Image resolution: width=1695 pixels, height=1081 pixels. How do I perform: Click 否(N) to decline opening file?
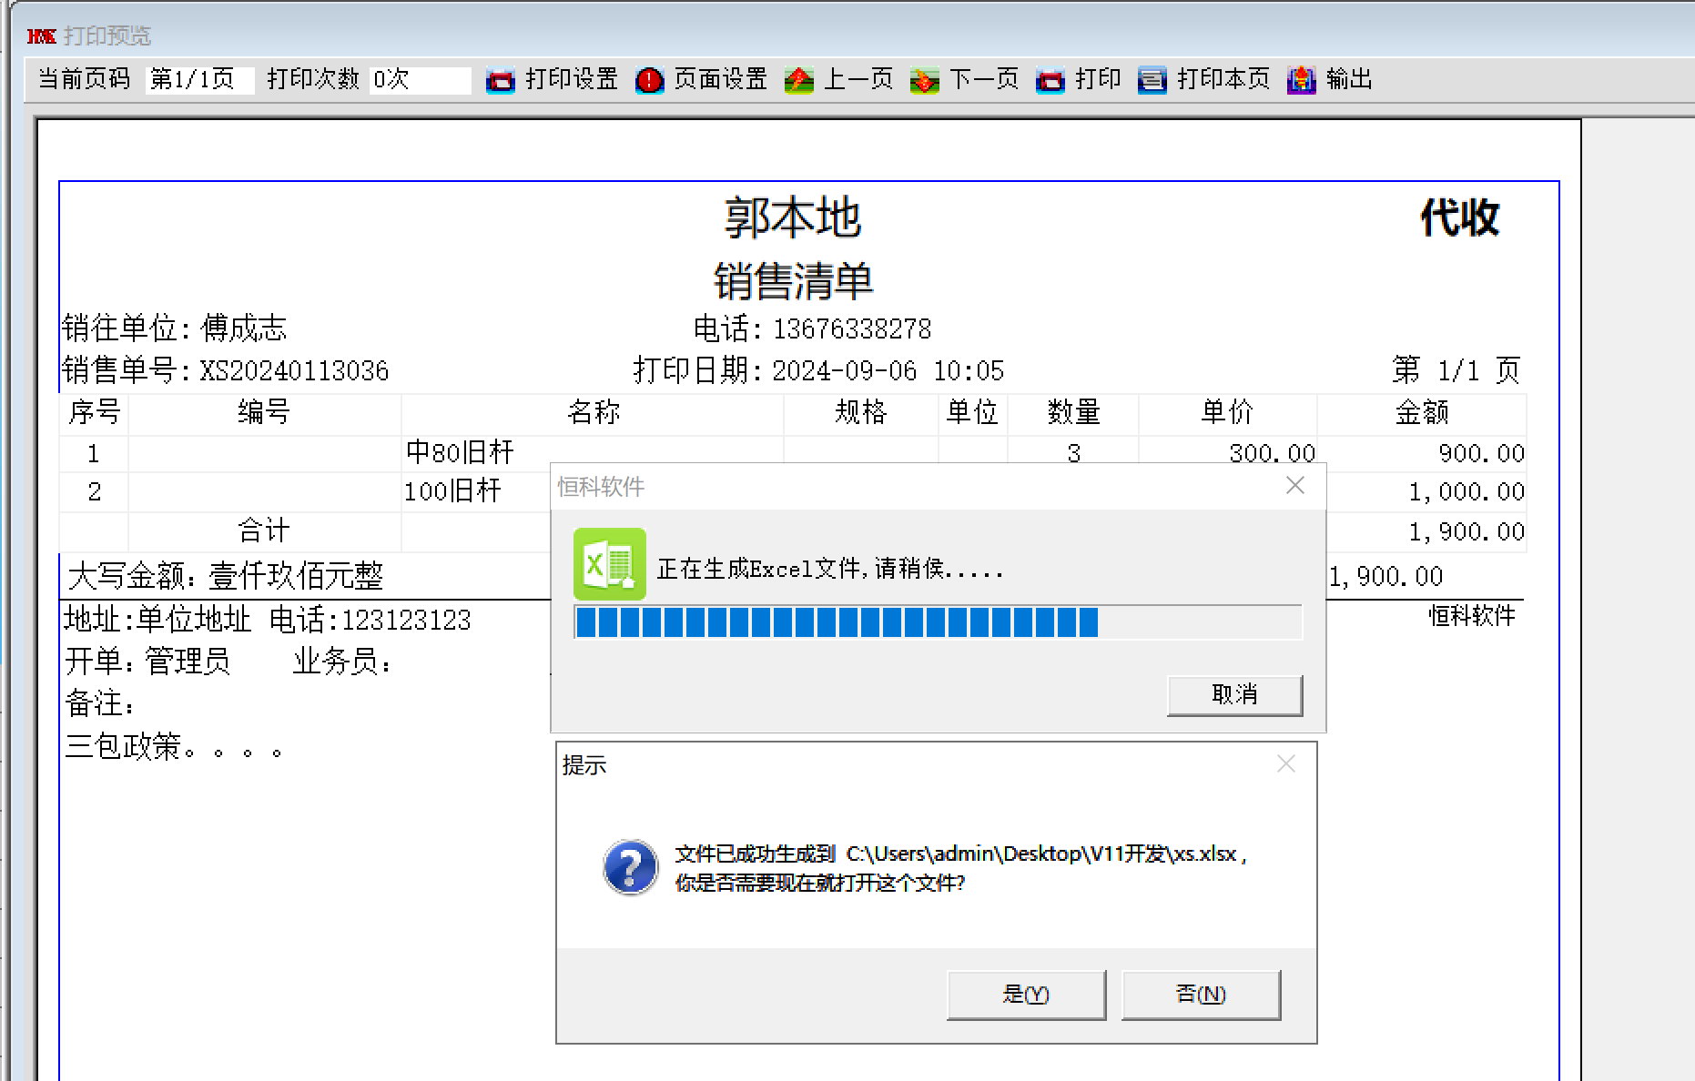click(x=1201, y=995)
